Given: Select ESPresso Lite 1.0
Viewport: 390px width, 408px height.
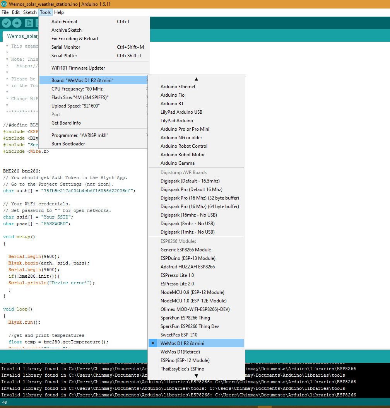Looking at the screenshot, I should [196, 275].
